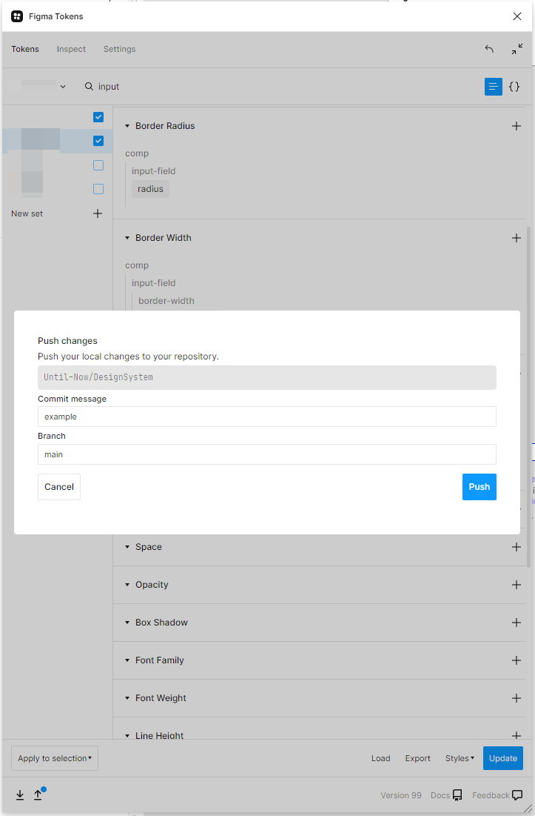Enable the bottom unchecked token set checkbox
Image resolution: width=535 pixels, height=816 pixels.
(98, 189)
